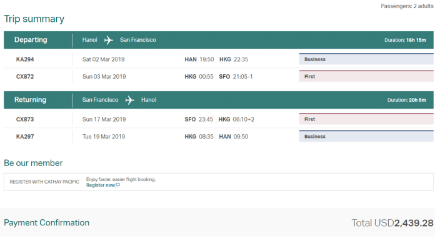435x241 pixels.
Task: Click the external link icon beside Register now
Action: [117, 185]
